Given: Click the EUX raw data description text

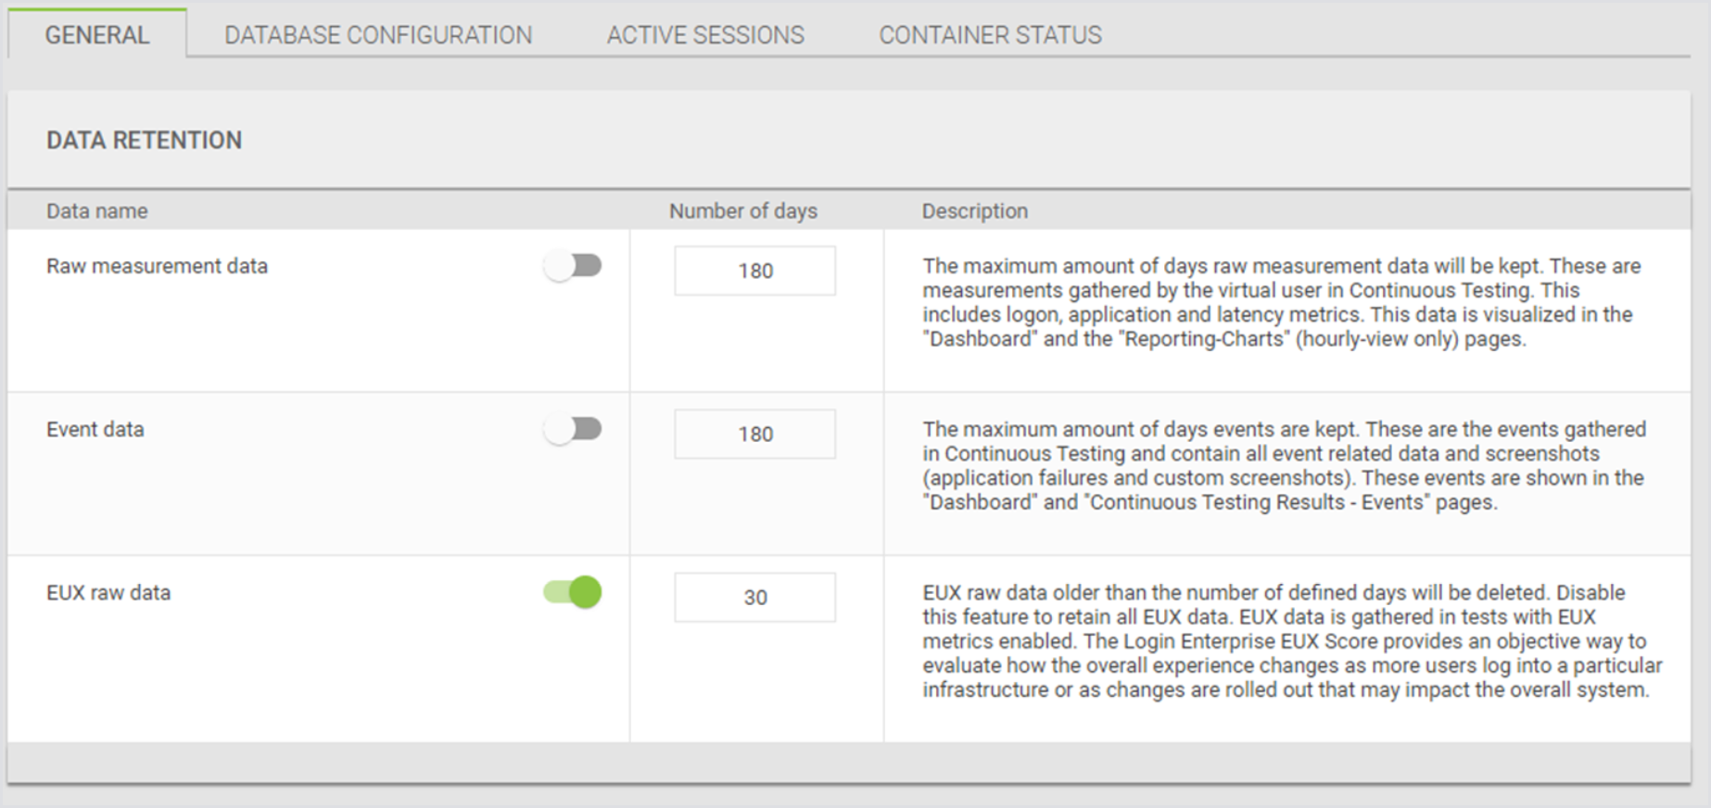Looking at the screenshot, I should 1291,641.
